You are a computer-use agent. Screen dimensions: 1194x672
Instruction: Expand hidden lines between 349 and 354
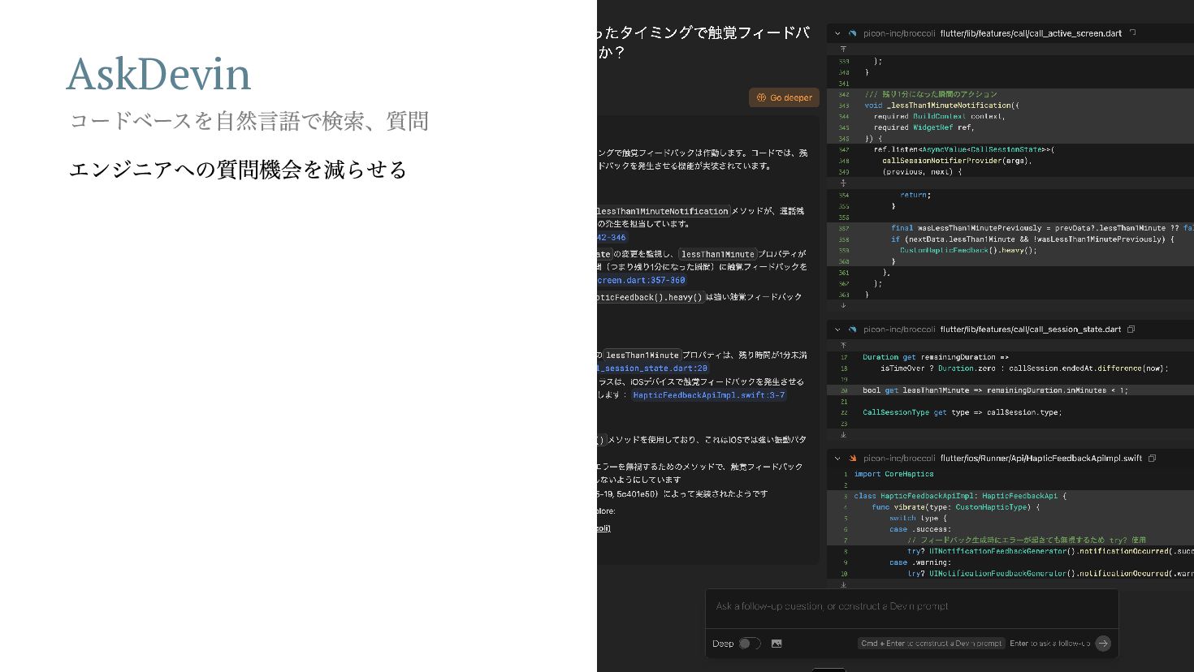click(843, 183)
